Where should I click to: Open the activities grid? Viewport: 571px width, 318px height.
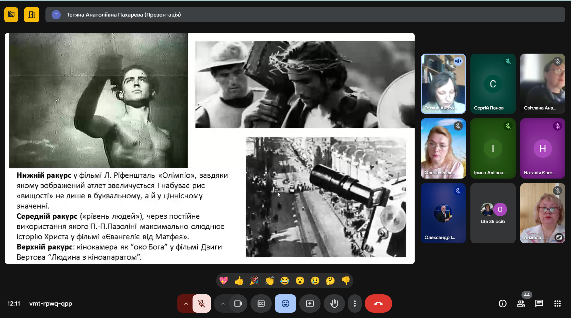point(558,304)
